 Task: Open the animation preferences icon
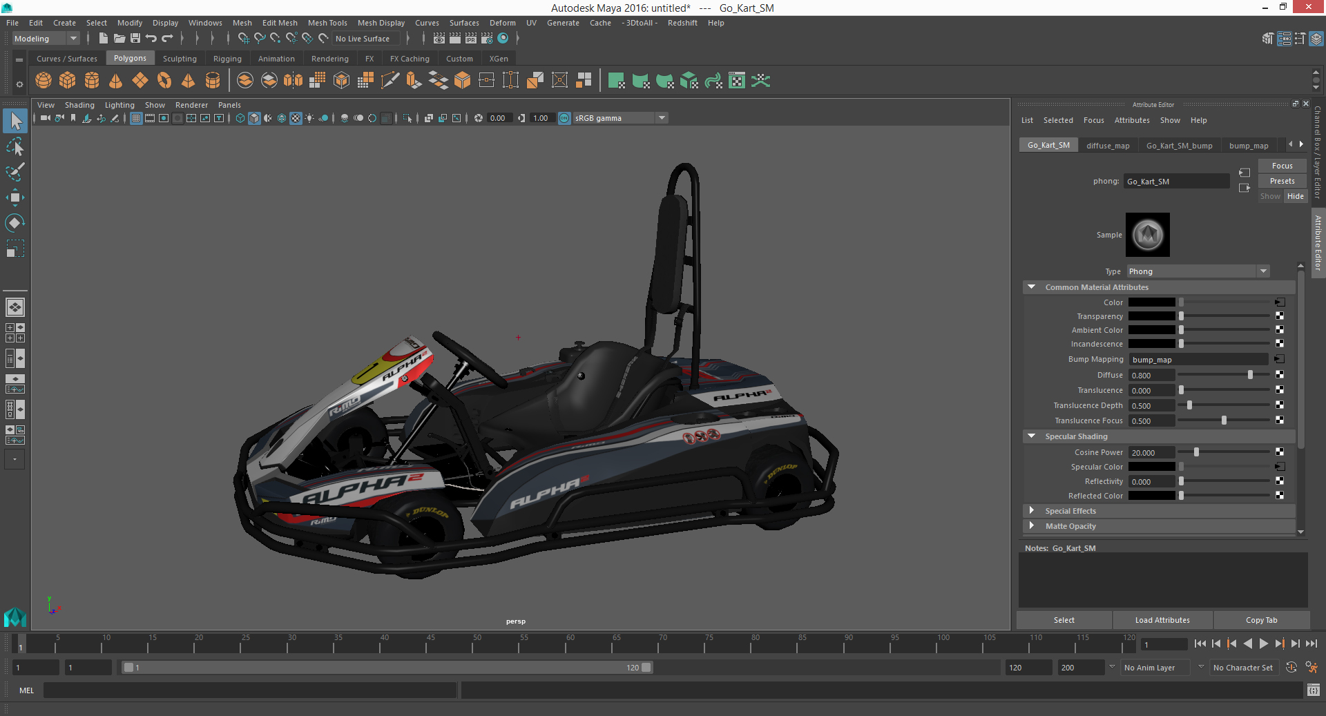click(x=1311, y=668)
